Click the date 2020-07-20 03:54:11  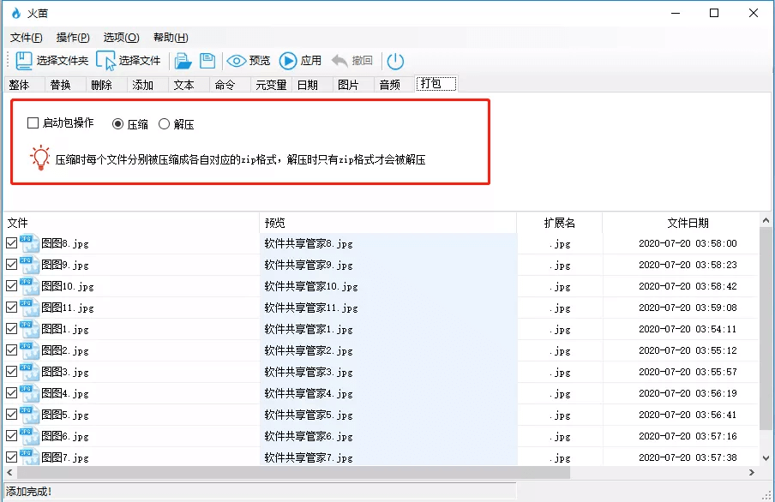pos(688,329)
